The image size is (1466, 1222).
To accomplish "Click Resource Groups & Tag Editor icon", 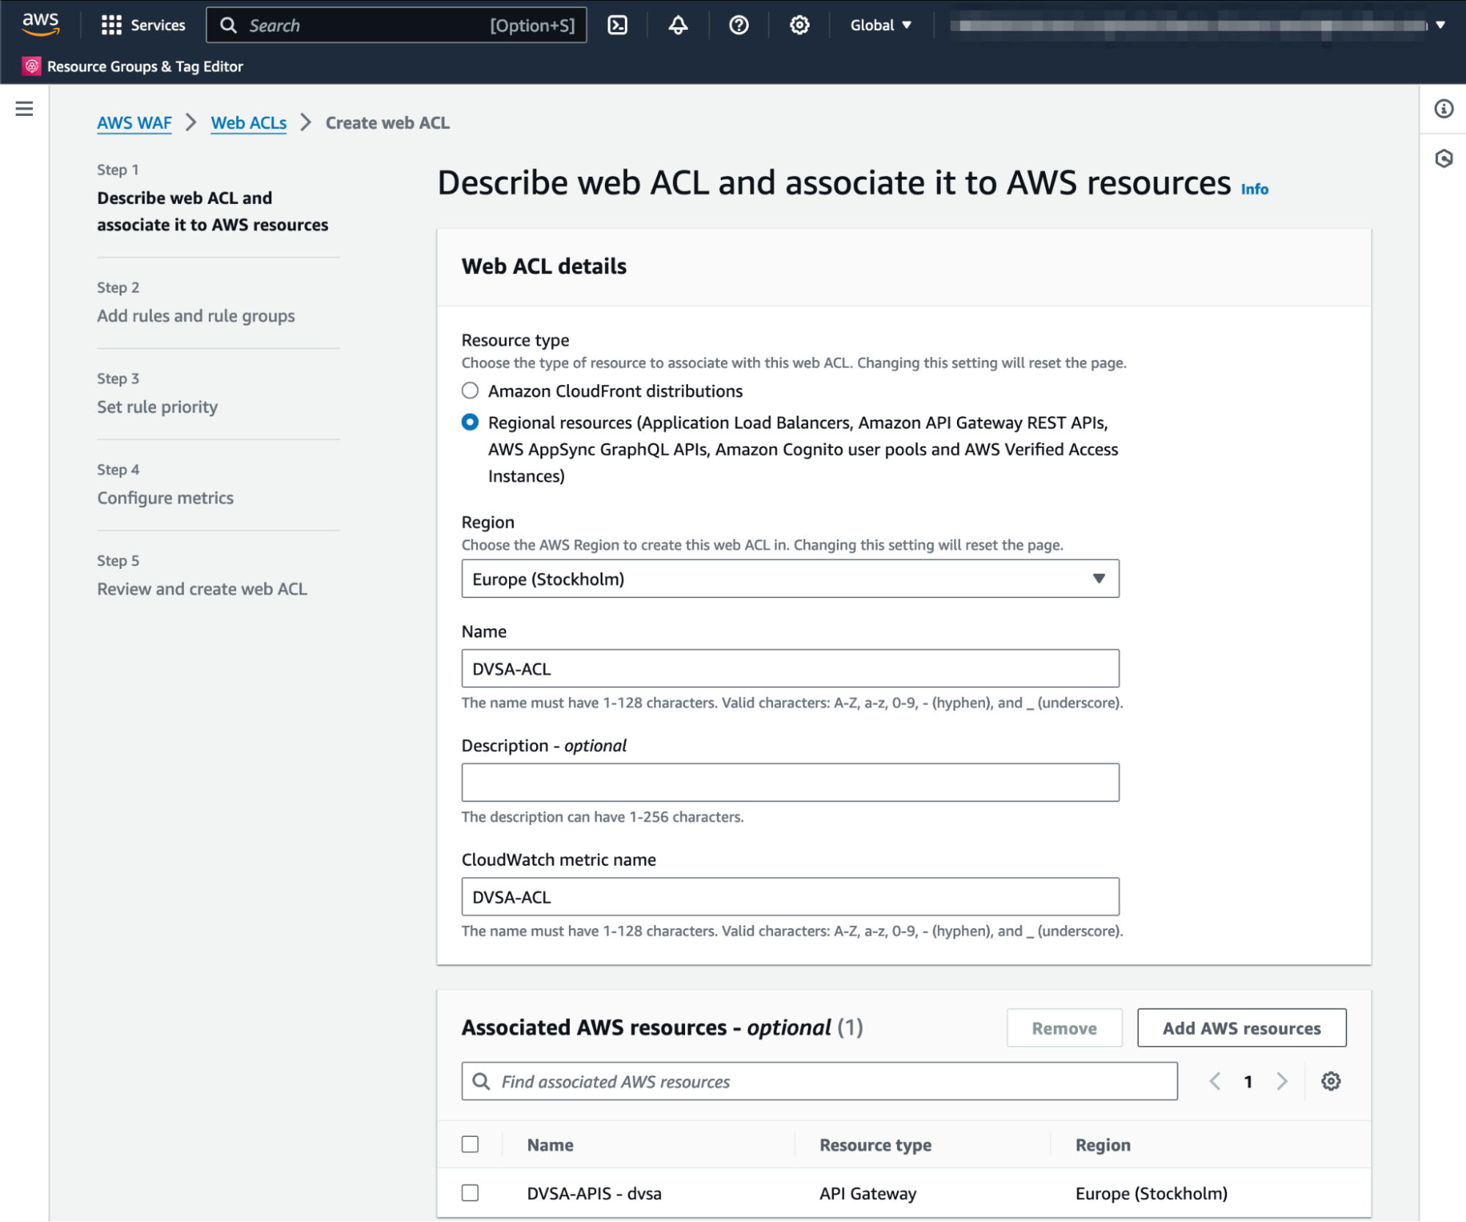I will tap(32, 66).
